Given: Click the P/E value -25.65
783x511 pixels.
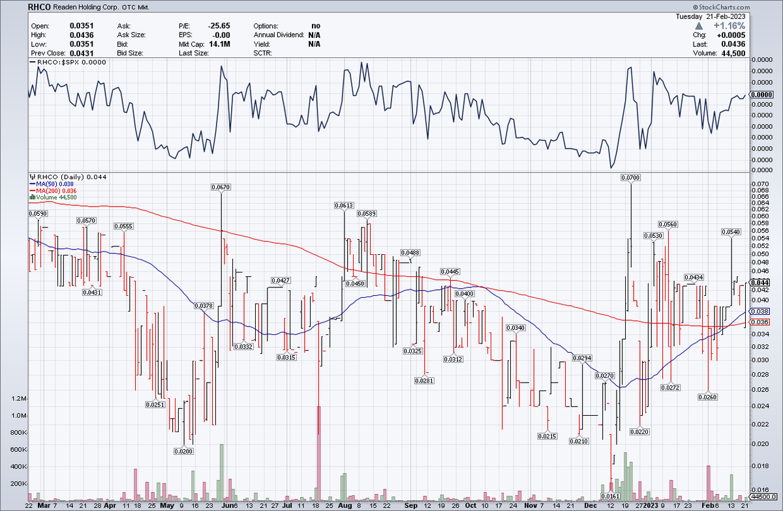Looking at the screenshot, I should 219,25.
